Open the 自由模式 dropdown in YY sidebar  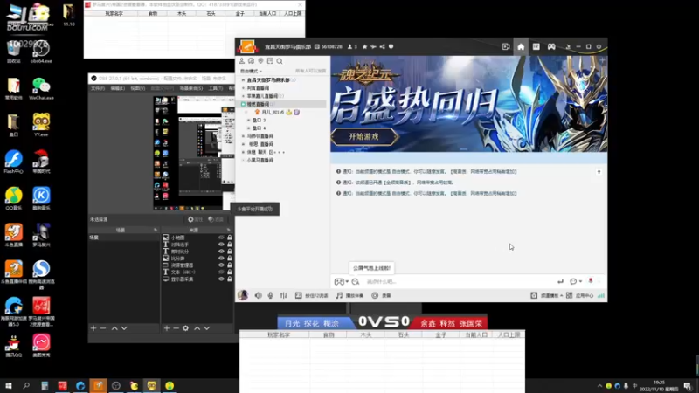[x=252, y=72]
